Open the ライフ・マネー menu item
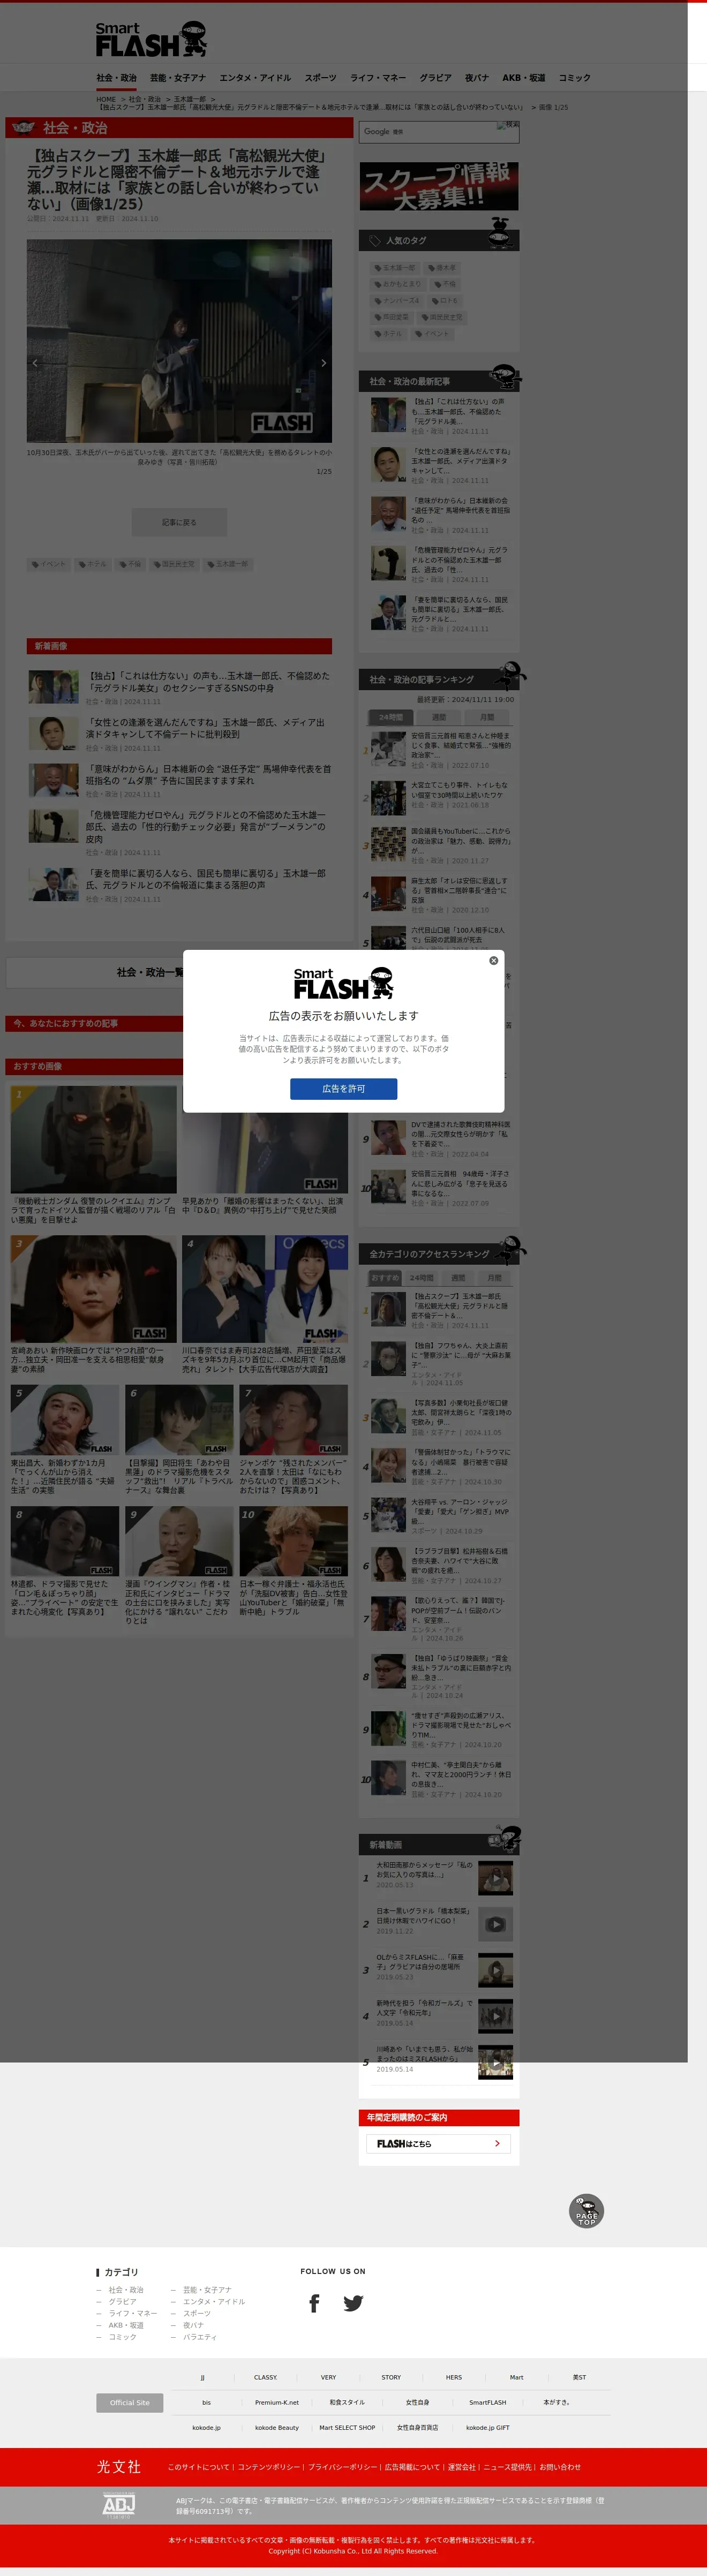Viewport: 707px width, 2576px height. coord(378,78)
